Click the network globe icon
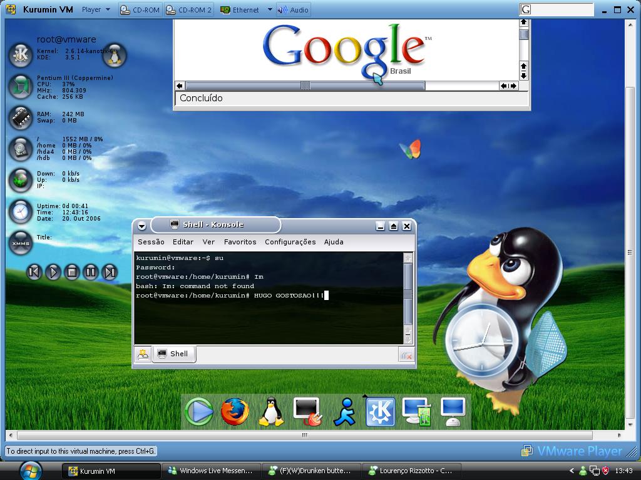The width and height of the screenshot is (641, 480). [x=21, y=180]
